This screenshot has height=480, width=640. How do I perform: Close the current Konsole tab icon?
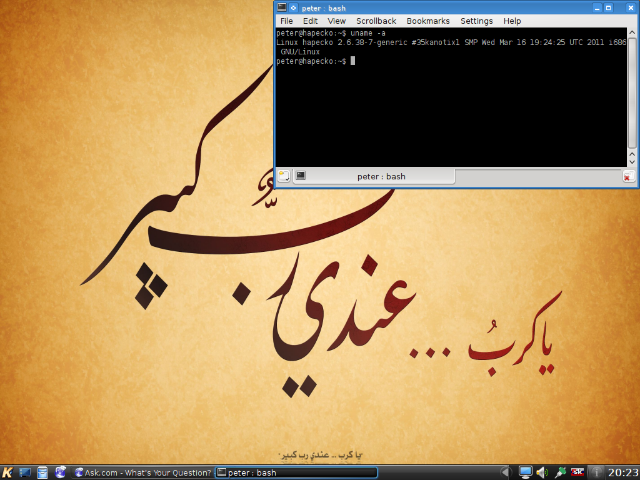(x=629, y=176)
